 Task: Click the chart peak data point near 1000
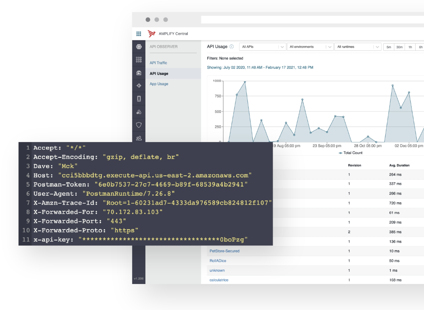(x=245, y=81)
